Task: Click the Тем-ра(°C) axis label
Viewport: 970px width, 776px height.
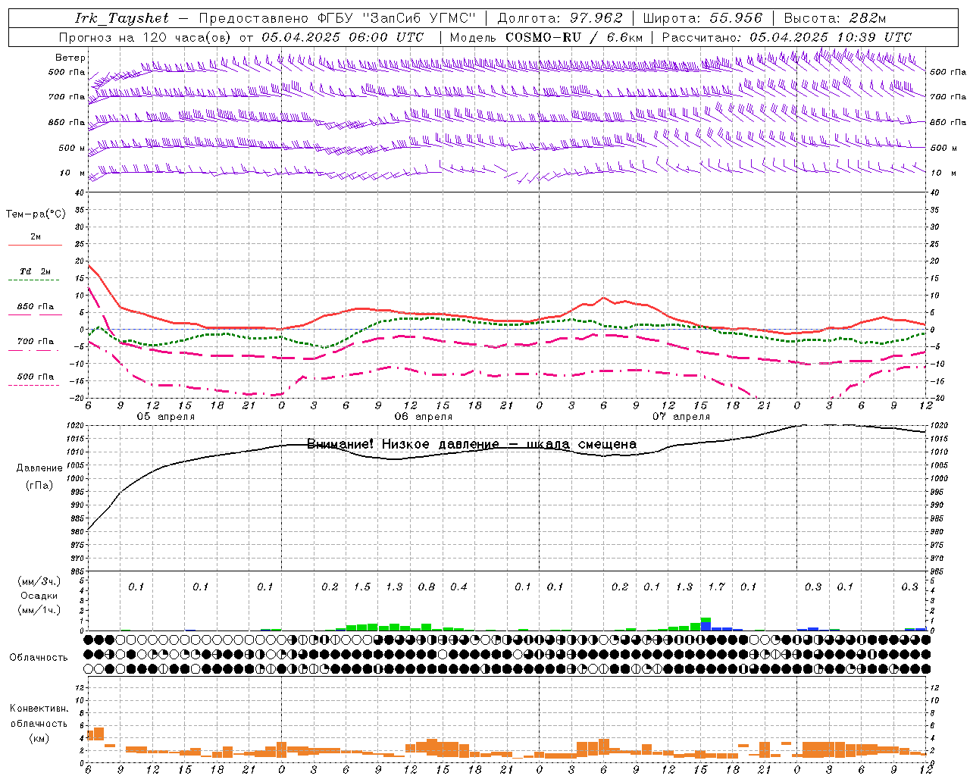Action: (x=36, y=214)
